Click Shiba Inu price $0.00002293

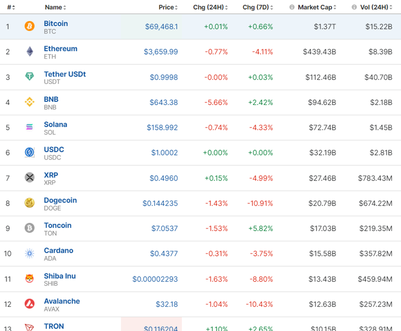[155, 279]
